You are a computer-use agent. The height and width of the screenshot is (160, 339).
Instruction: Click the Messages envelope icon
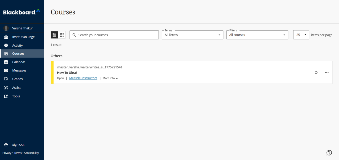[6, 70]
